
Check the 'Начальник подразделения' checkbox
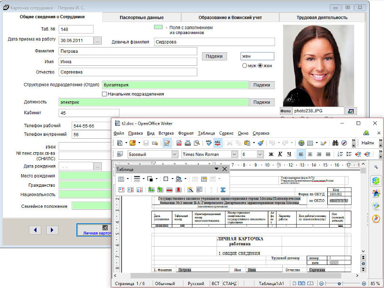coord(104,94)
